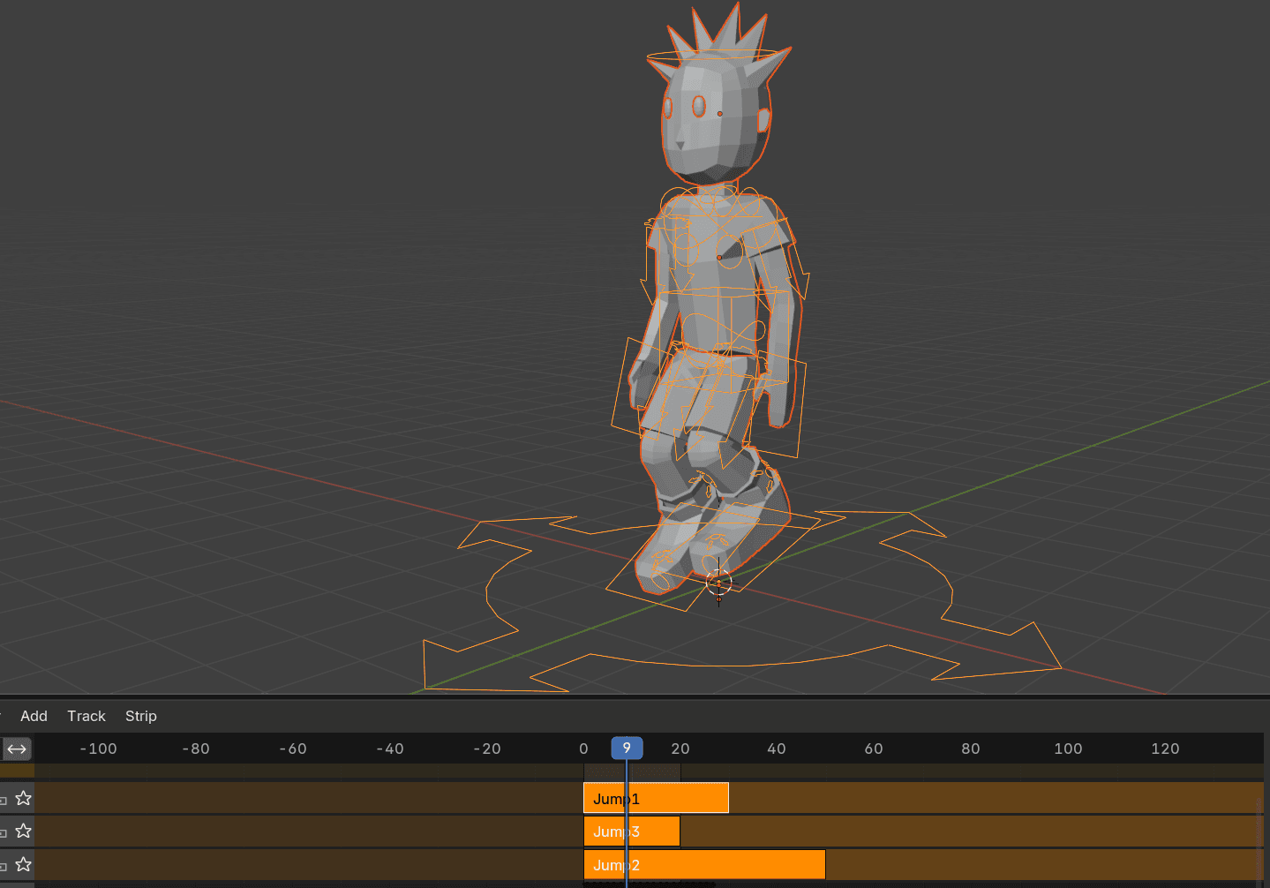Open the Strip menu
The height and width of the screenshot is (888, 1270).
point(140,716)
